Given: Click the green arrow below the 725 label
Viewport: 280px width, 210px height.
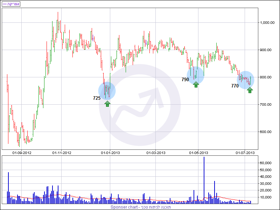Looking at the screenshot, I should [107, 103].
